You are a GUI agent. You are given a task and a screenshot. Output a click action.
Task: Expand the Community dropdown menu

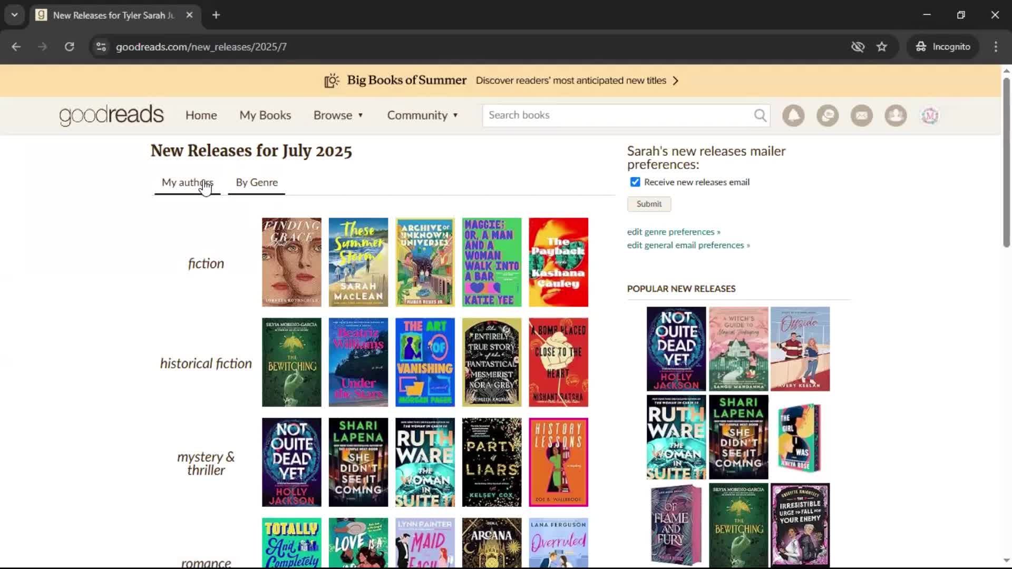tap(423, 115)
